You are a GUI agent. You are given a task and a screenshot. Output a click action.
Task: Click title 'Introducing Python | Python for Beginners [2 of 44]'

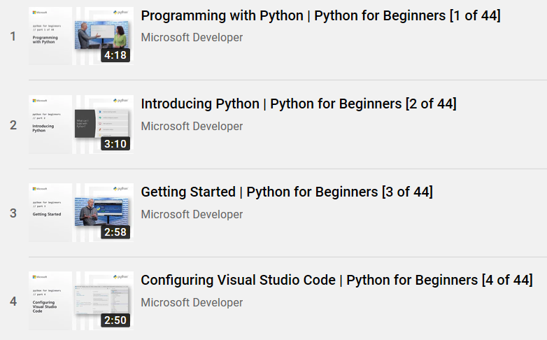pyautogui.click(x=299, y=104)
